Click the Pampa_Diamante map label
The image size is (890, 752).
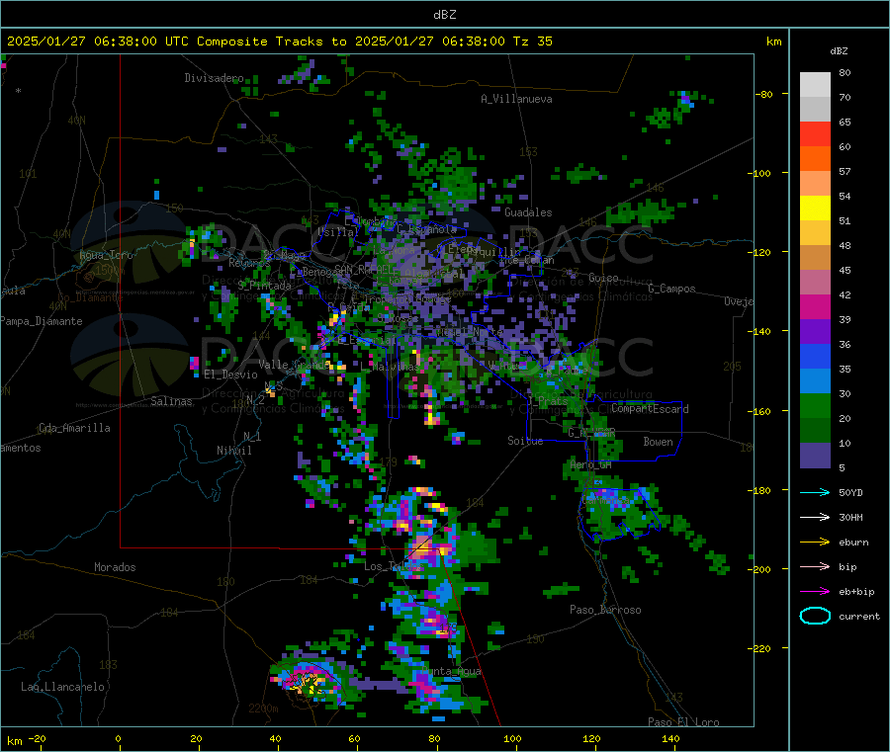pyautogui.click(x=41, y=321)
